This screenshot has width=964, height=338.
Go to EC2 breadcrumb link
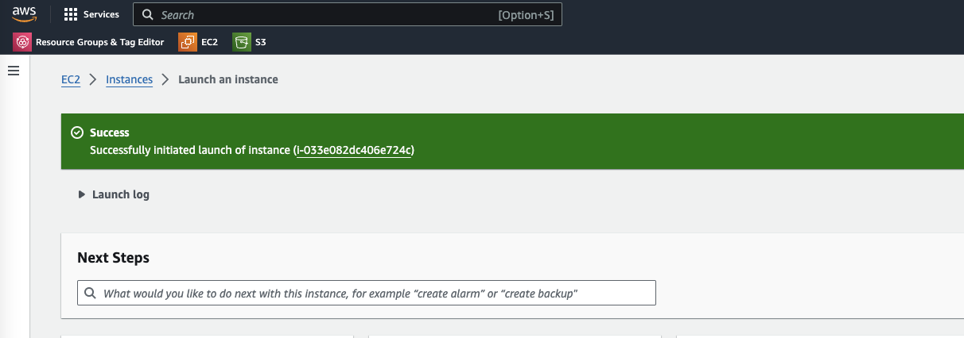[x=71, y=79]
